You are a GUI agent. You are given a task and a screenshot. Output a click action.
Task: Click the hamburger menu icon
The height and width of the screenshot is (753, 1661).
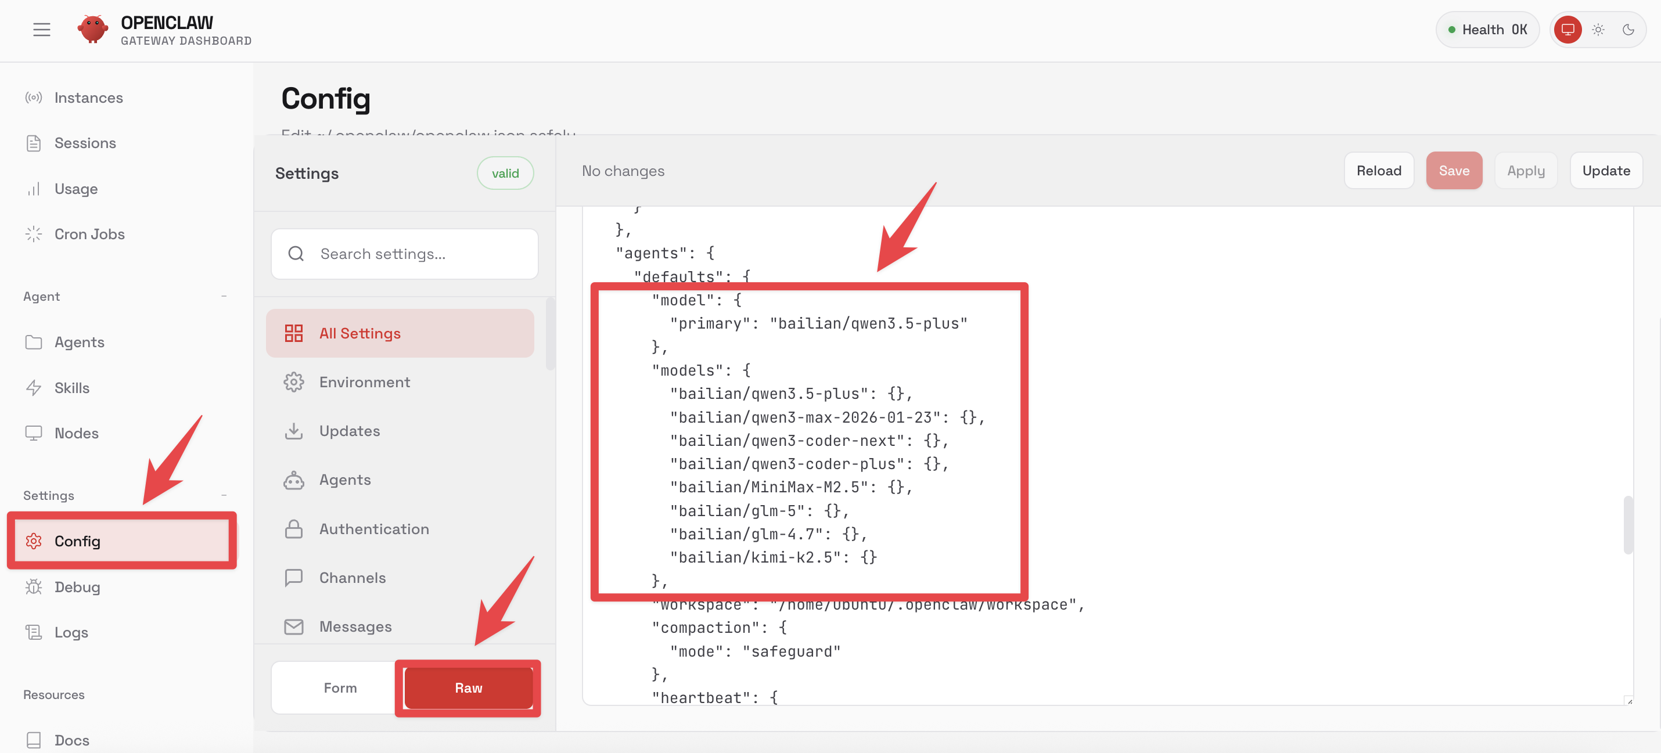coord(41,30)
